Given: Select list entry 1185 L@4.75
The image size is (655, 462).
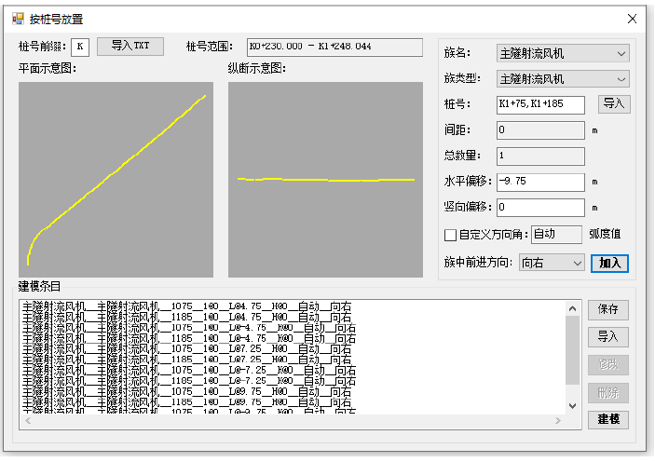Looking at the screenshot, I should [x=186, y=318].
